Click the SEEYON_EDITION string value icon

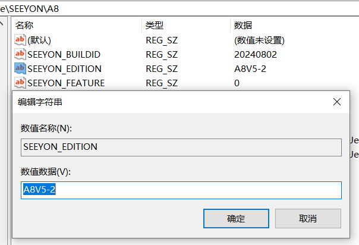click(20, 69)
